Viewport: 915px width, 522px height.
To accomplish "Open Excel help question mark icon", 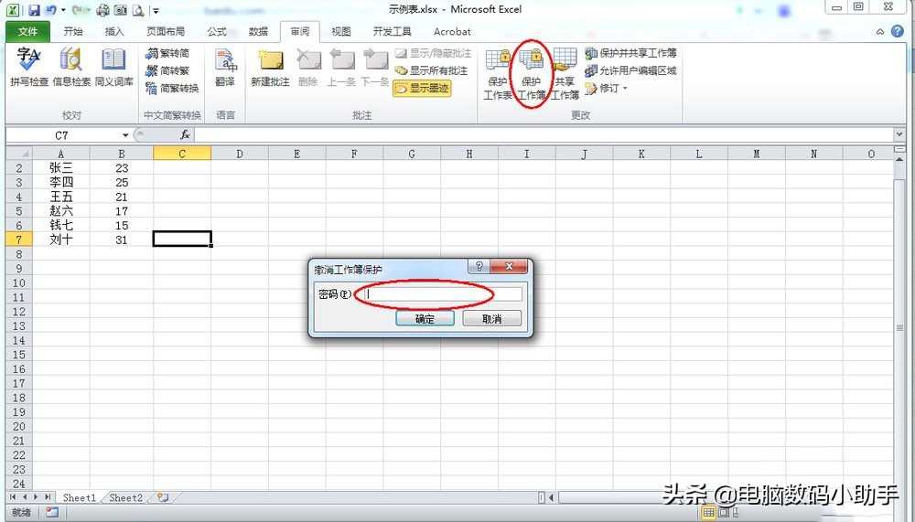I will coord(898,31).
